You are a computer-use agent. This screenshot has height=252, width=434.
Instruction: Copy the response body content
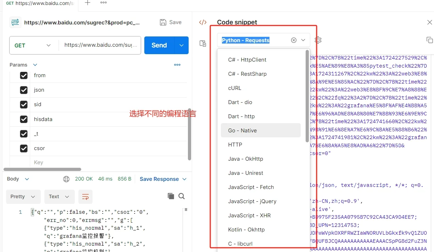(171, 196)
